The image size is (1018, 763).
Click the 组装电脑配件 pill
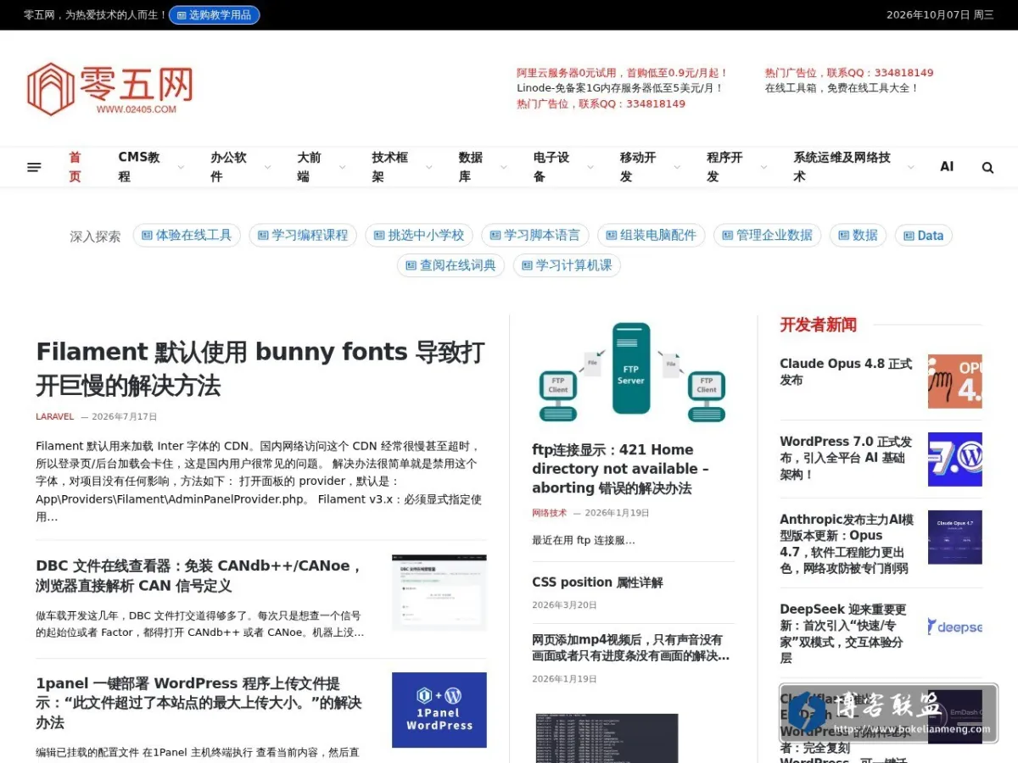pyautogui.click(x=652, y=235)
